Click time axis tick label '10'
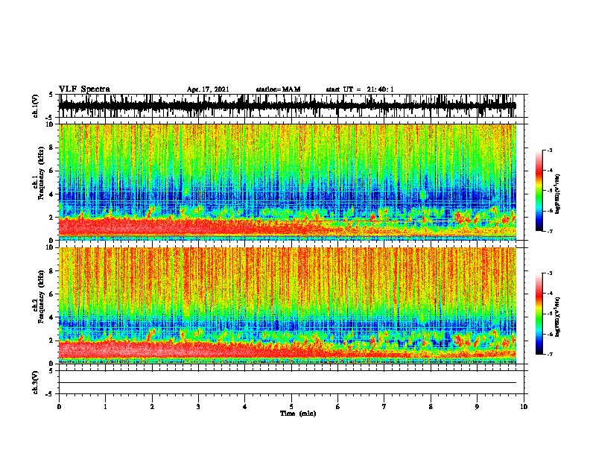 point(524,407)
